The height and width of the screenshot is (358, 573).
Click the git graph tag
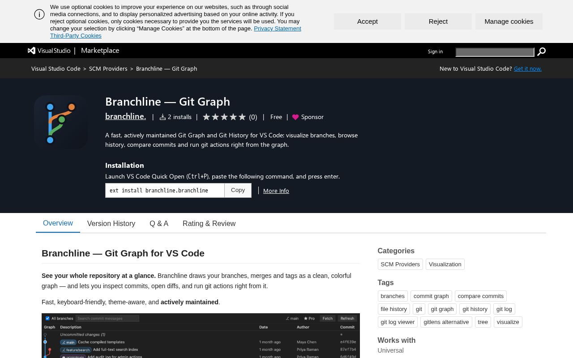pos(442,309)
